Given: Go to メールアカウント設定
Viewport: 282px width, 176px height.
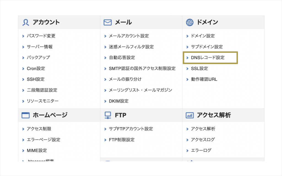Looking at the screenshot, I should coord(129,36).
